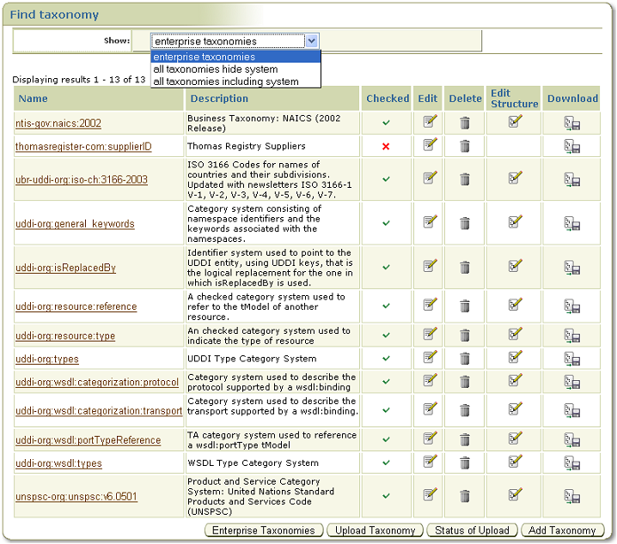Download the uddi-org:types taxonomy
The image size is (617, 544).
coord(572,359)
